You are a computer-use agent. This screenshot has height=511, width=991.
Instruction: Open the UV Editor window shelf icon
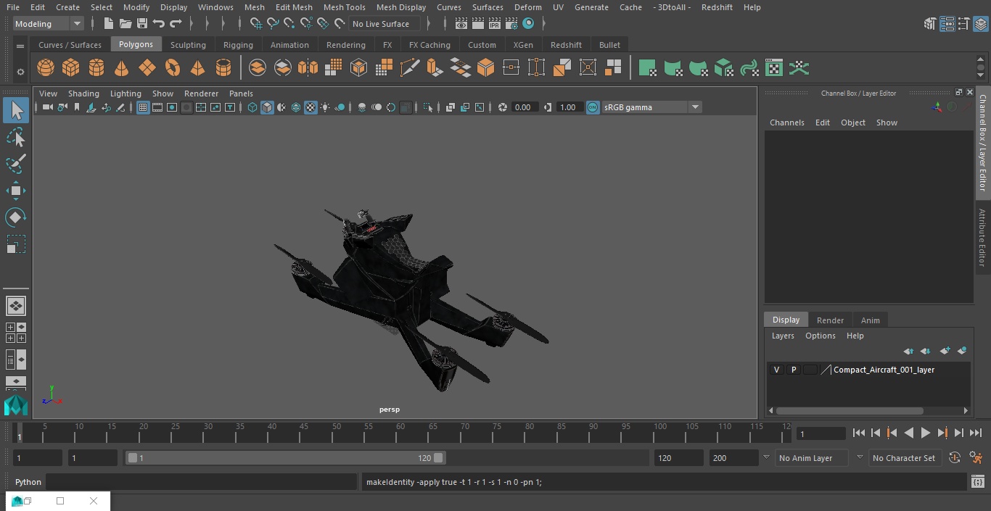point(774,68)
